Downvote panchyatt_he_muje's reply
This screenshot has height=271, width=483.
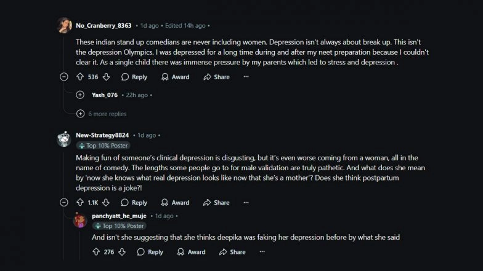[122, 251]
